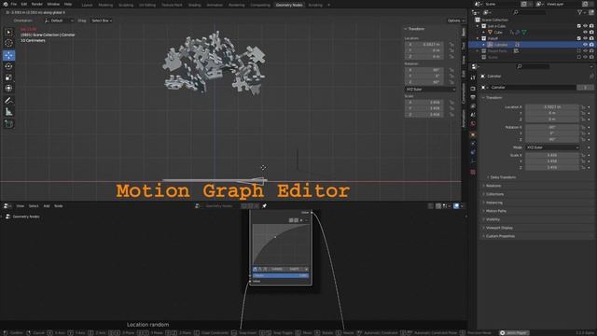This screenshot has height=336, width=597.
Task: Click the node editor type icon
Action: click(7, 205)
